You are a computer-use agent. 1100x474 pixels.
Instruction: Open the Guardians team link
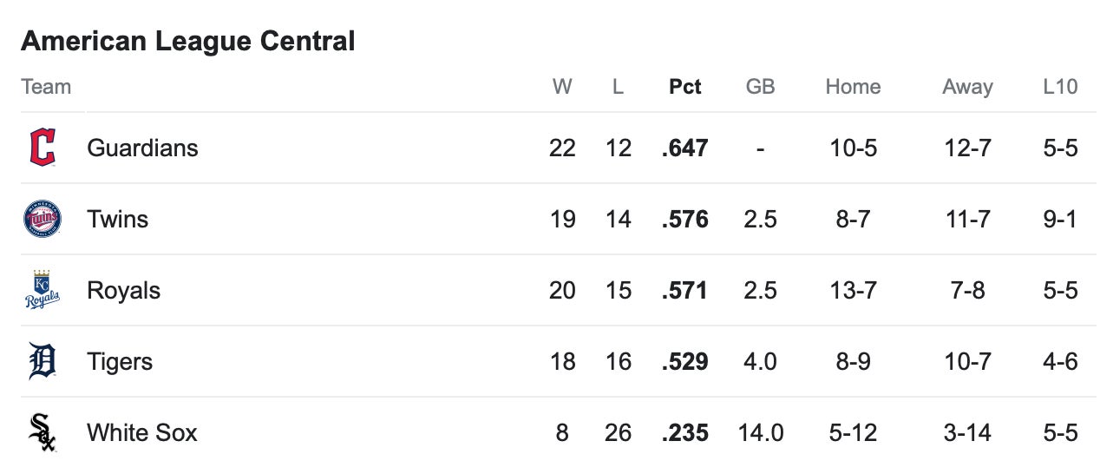142,148
